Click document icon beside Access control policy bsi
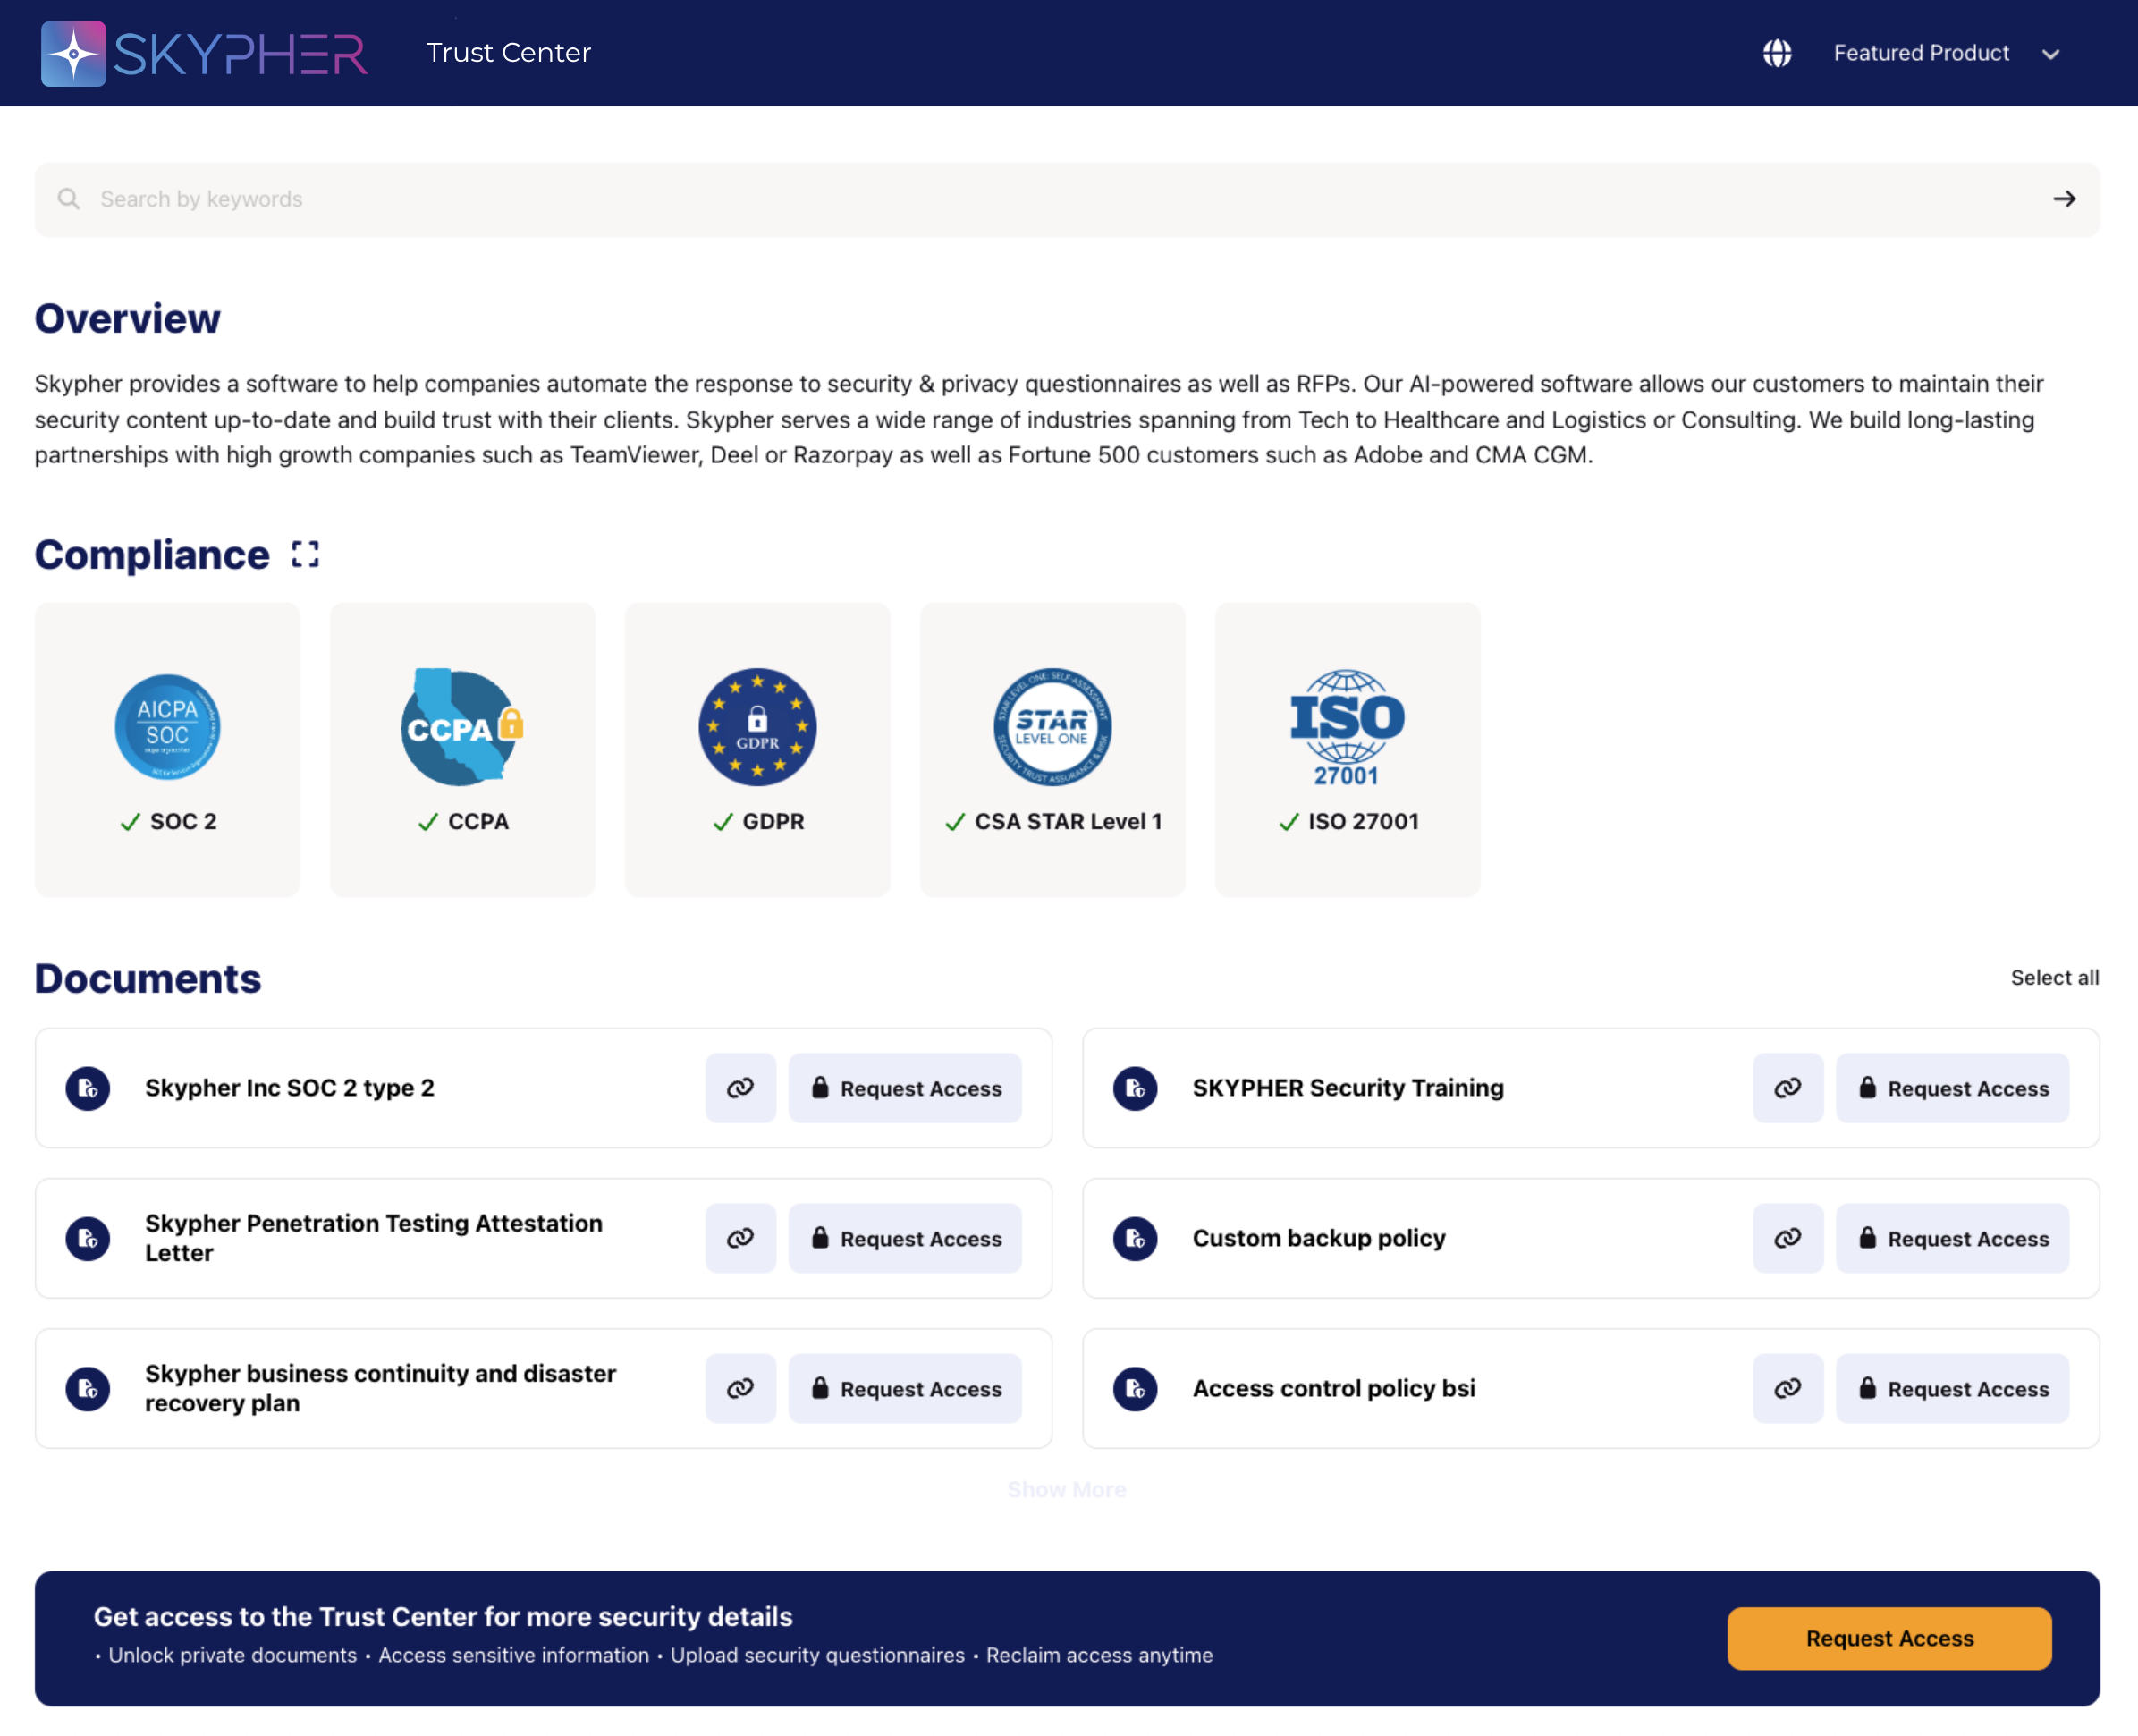 point(1135,1388)
